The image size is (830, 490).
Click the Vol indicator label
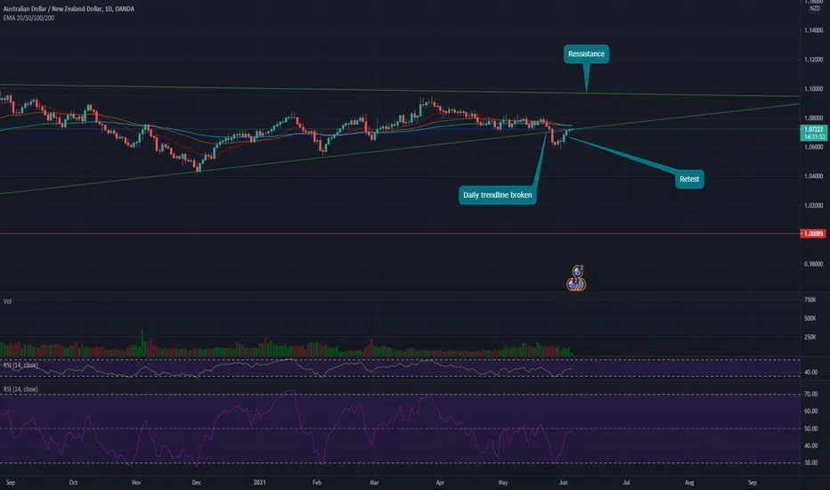point(7,301)
